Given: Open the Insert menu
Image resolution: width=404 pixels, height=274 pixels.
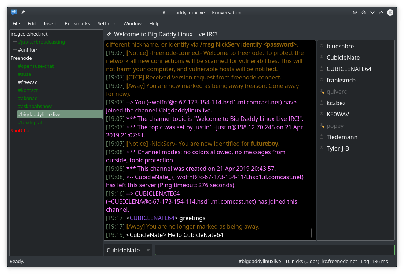Looking at the screenshot, I should click(x=50, y=23).
